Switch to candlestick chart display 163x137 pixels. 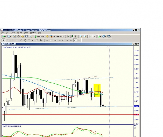pos(72,36)
